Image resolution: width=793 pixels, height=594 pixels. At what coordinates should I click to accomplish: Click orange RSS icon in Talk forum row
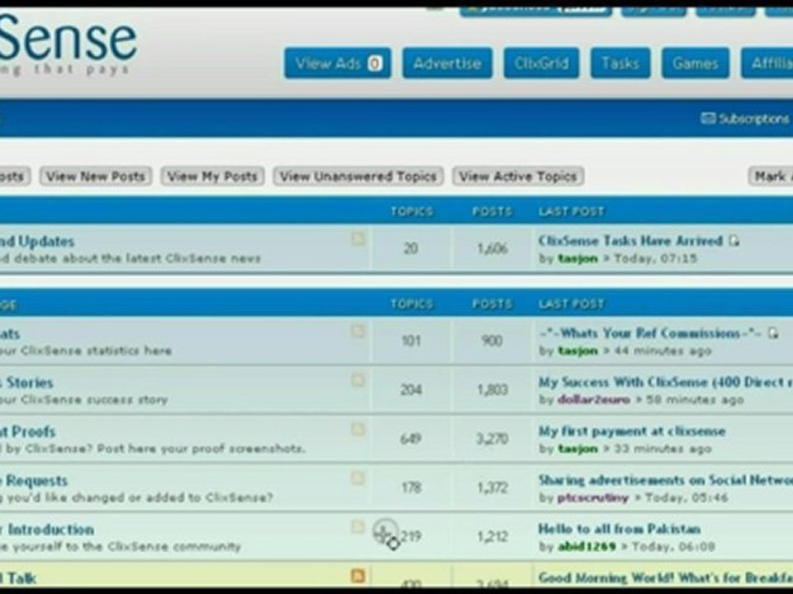(358, 575)
